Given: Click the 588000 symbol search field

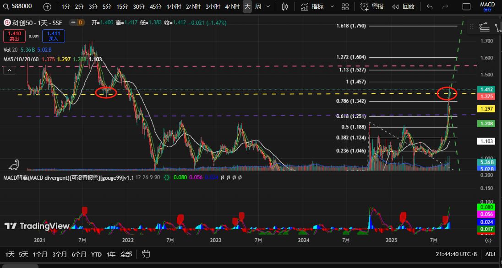Looking at the screenshot, I should click(x=21, y=6).
